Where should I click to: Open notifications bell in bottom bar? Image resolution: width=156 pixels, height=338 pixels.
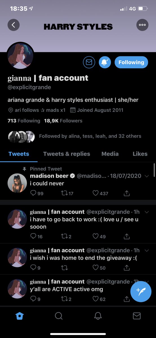98,316
